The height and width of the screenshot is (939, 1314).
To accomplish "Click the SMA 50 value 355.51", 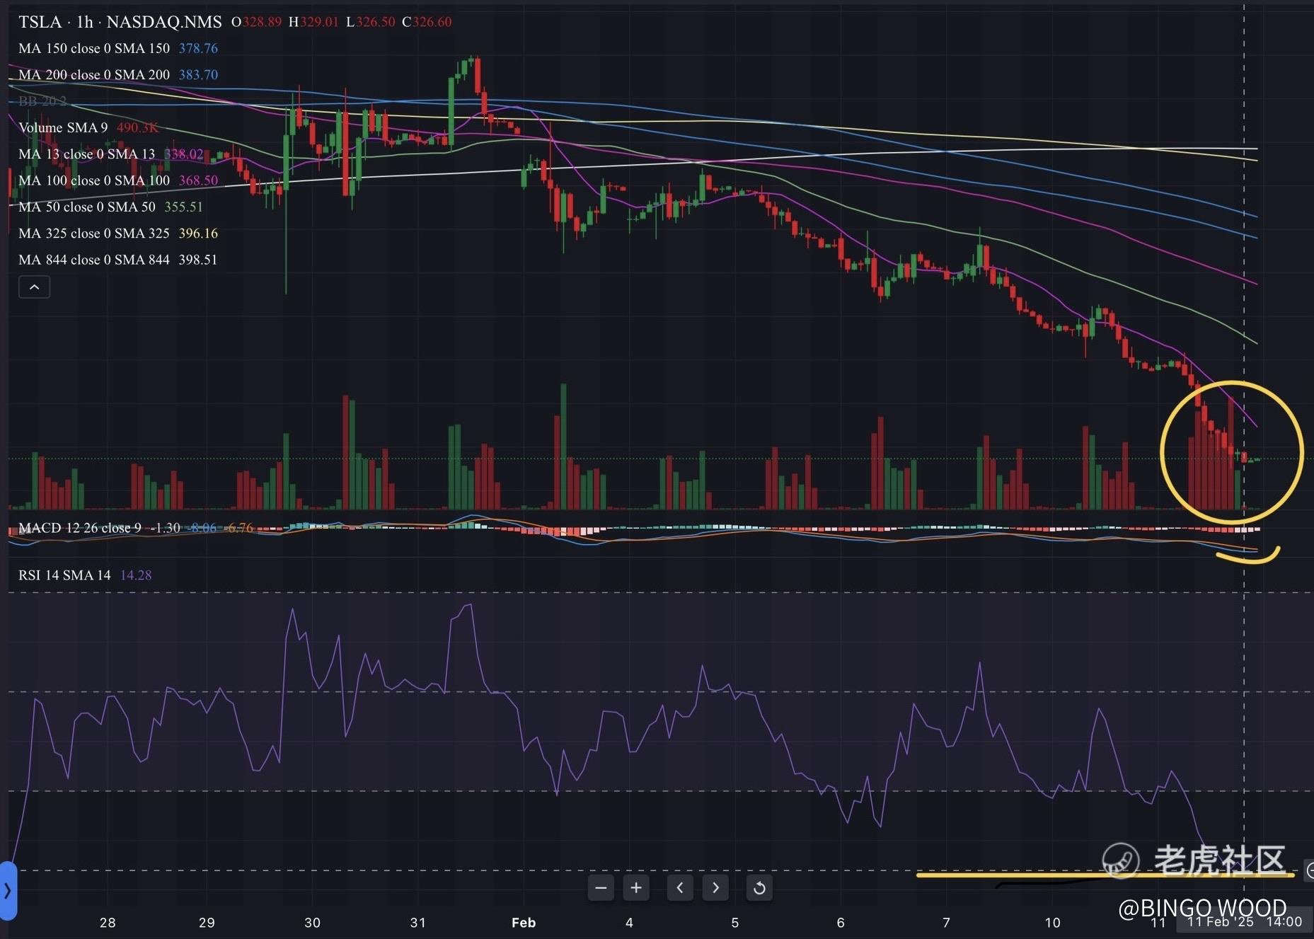I will [x=183, y=207].
